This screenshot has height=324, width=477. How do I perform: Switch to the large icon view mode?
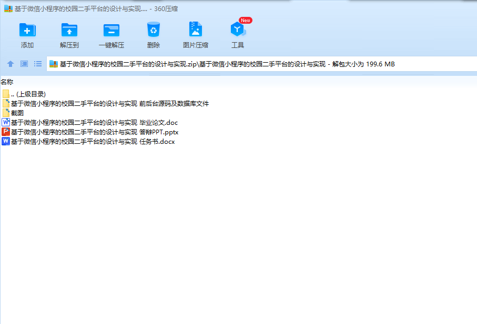tap(24, 64)
